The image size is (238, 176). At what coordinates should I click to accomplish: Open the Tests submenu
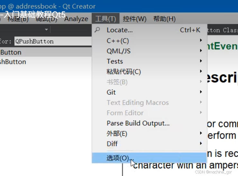(x=150, y=61)
